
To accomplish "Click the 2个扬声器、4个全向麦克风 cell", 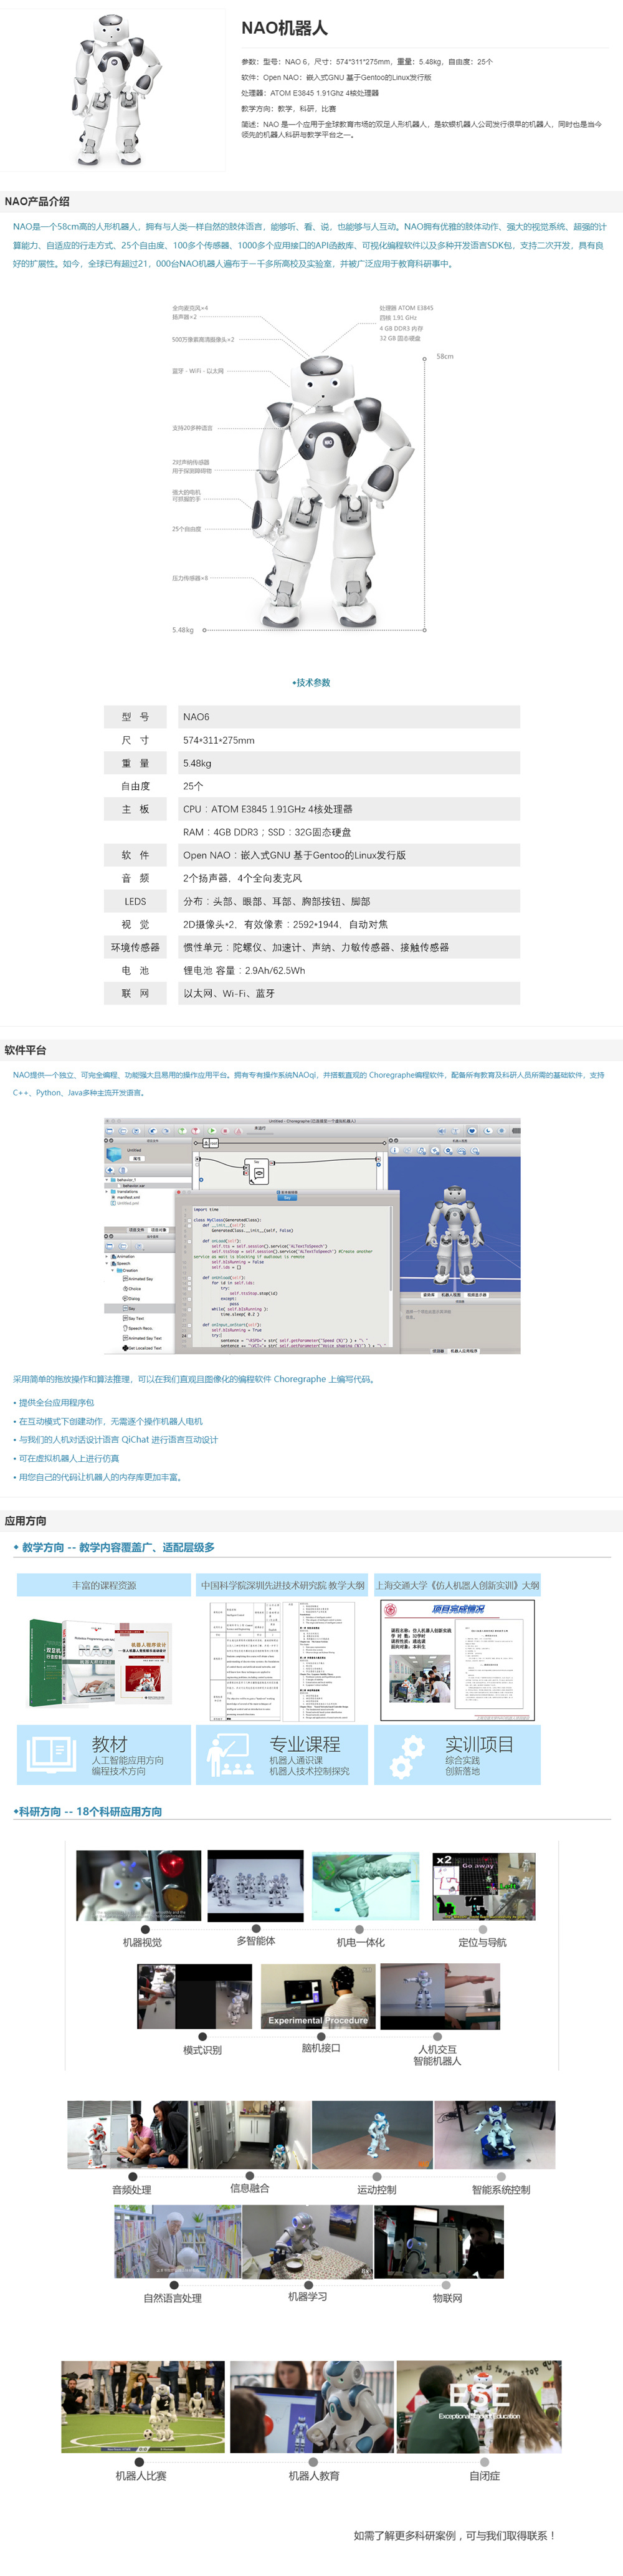I will (x=348, y=878).
